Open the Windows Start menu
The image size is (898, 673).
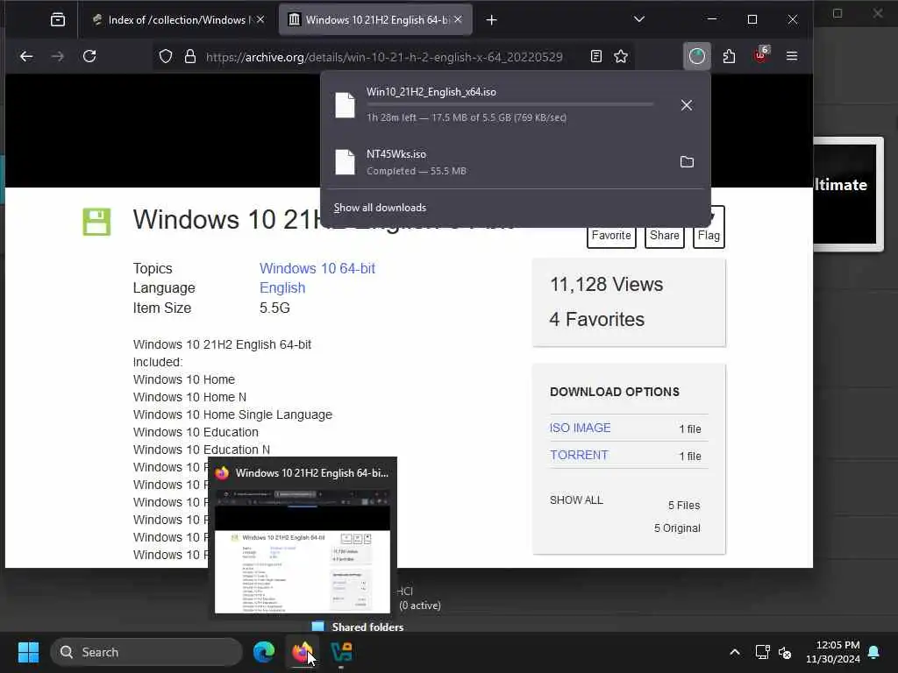tap(28, 652)
